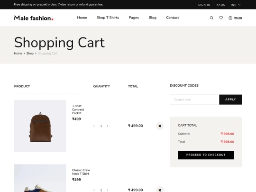Screen dimensions: 256x192
Task: Follow the Home breadcrumb link
Action: pos(18,54)
